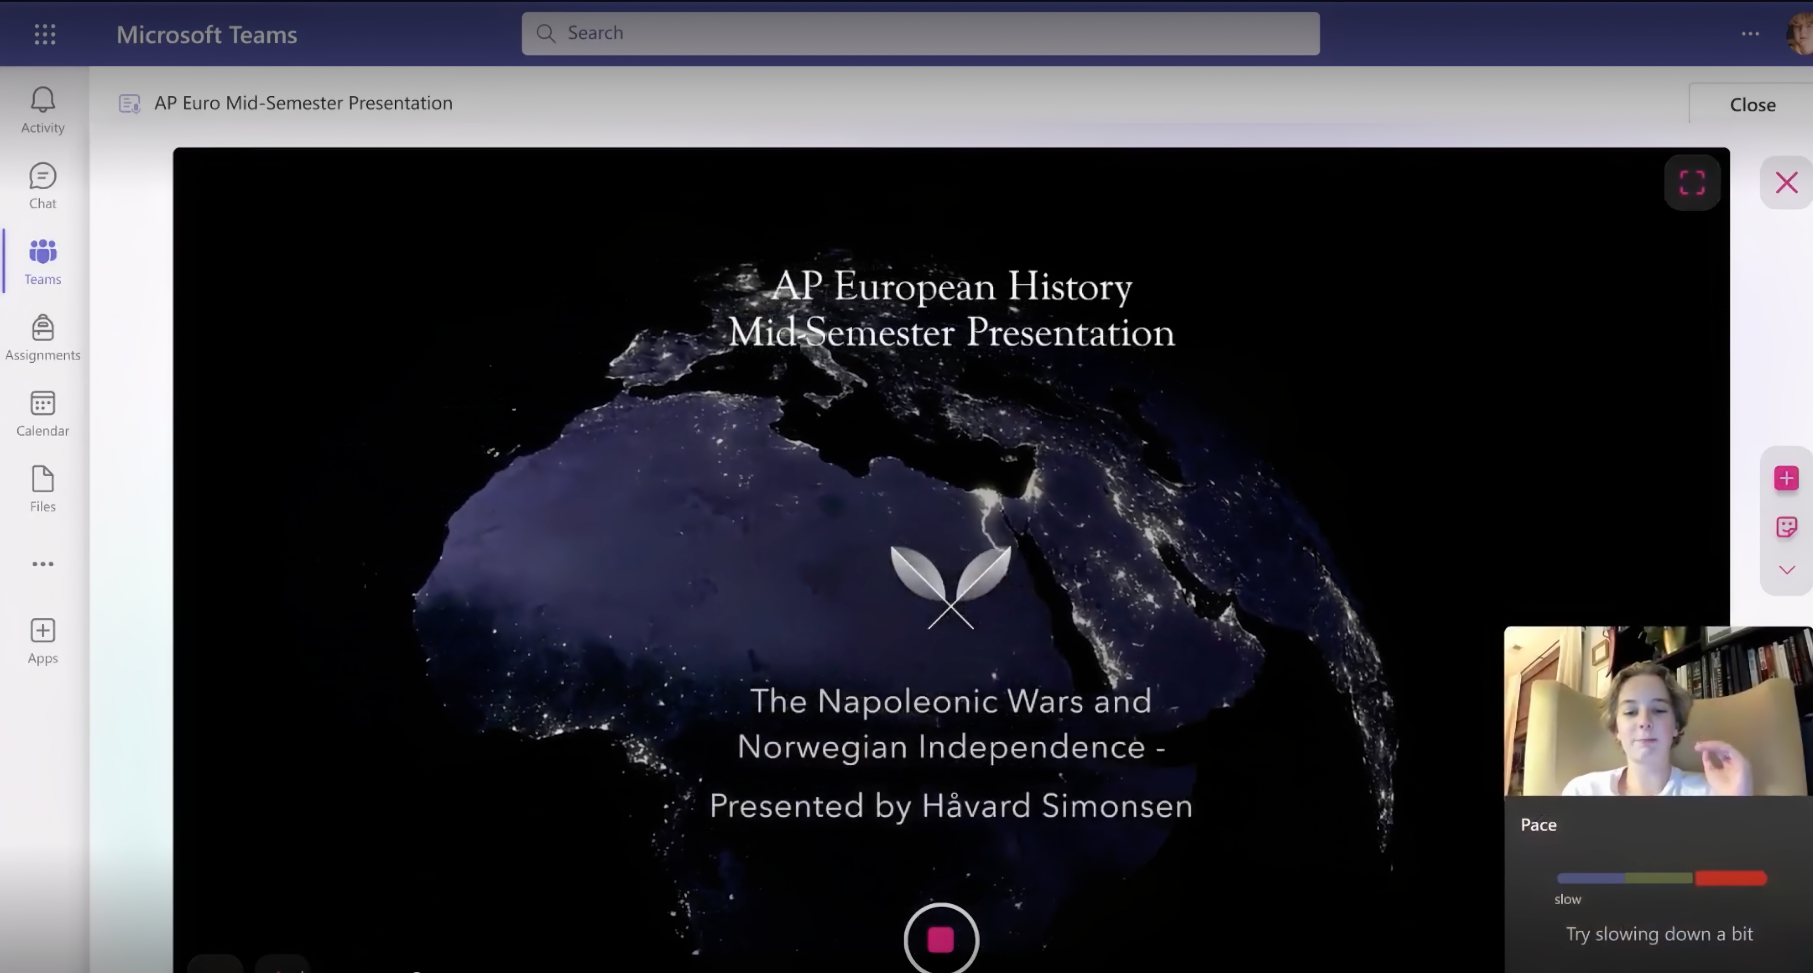Viewport: 1813px width, 973px height.
Task: Click the down chevron icon right panel
Action: tap(1787, 570)
